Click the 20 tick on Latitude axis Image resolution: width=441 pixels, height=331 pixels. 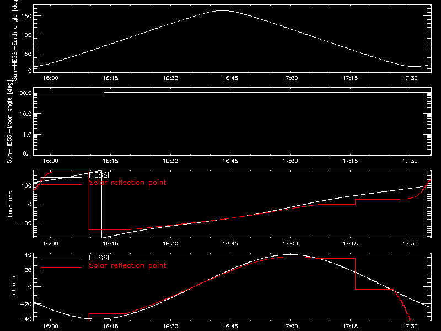click(29, 270)
